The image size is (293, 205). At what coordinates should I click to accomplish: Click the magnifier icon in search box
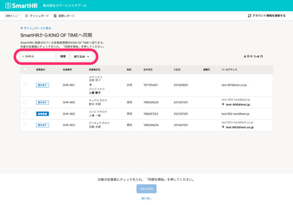point(23,56)
